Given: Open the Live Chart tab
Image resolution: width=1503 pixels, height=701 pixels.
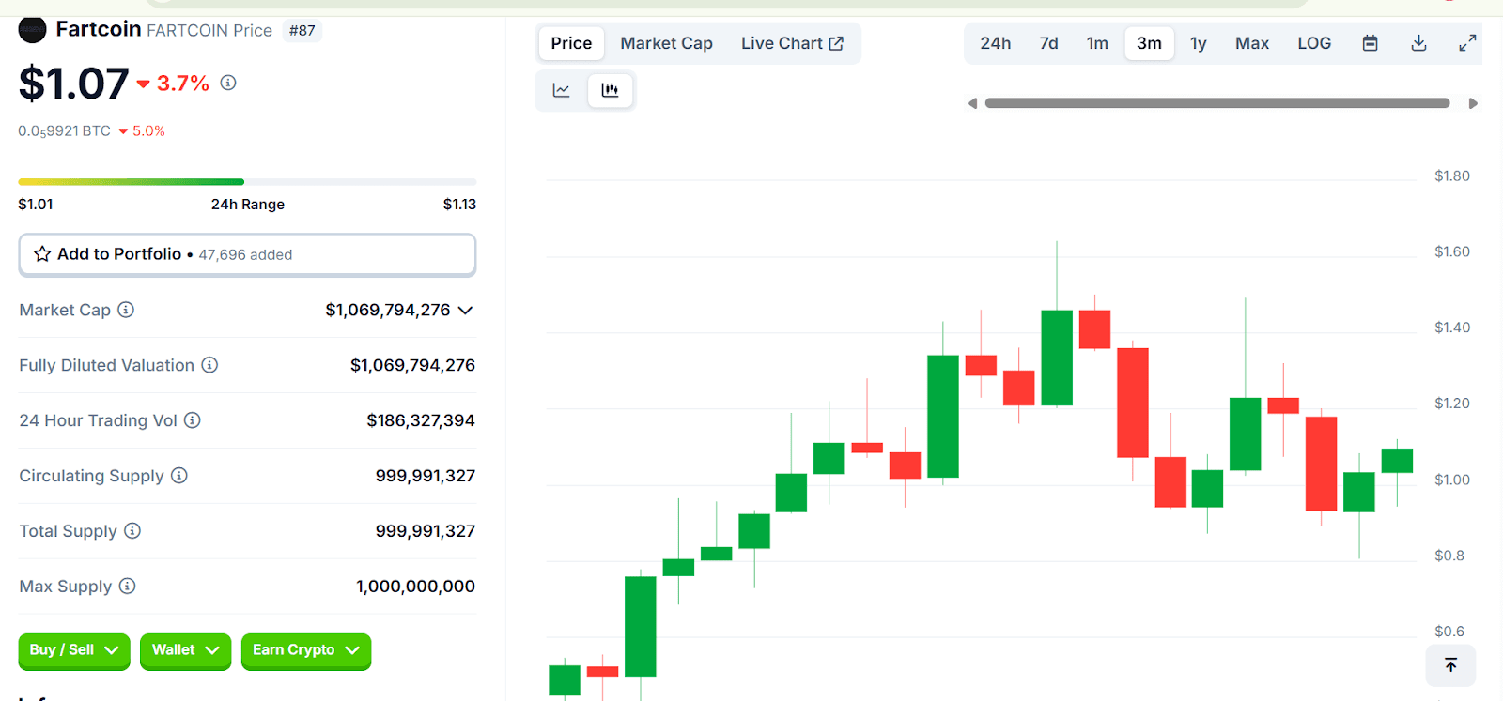Looking at the screenshot, I should [792, 43].
